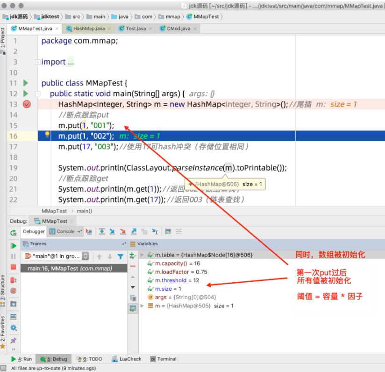This screenshot has width=385, height=372.
Task: Open the LuaCheck tool window
Action: [x=127, y=359]
